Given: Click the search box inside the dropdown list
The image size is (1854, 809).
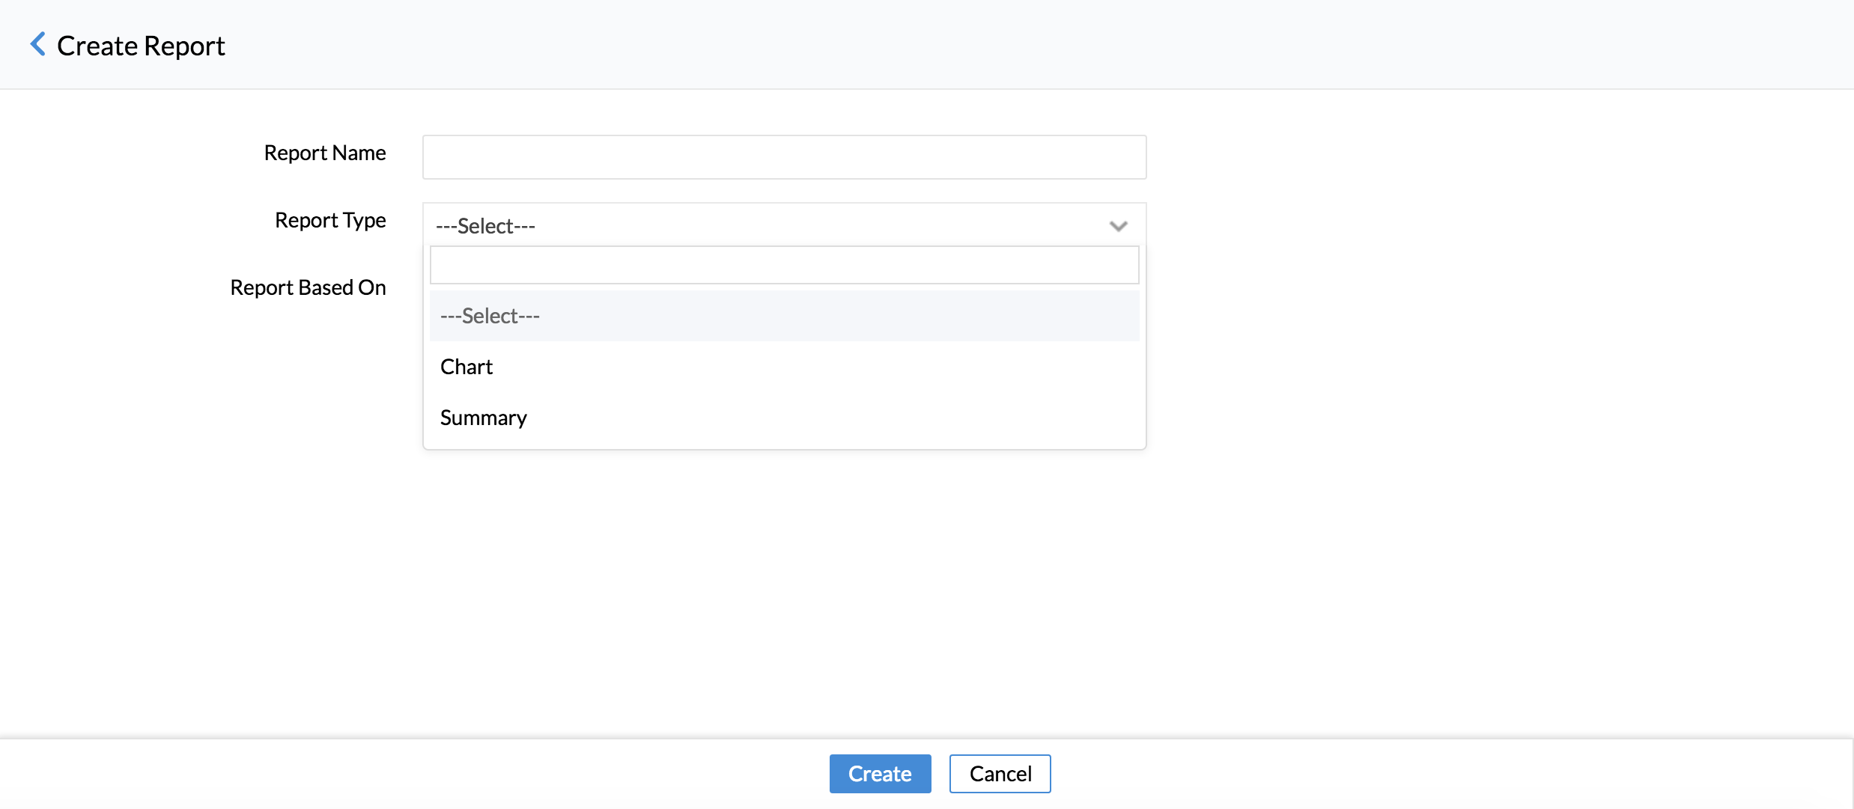Looking at the screenshot, I should tap(784, 265).
